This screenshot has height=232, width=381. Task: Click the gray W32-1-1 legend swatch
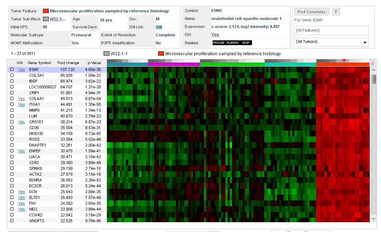click(x=107, y=53)
